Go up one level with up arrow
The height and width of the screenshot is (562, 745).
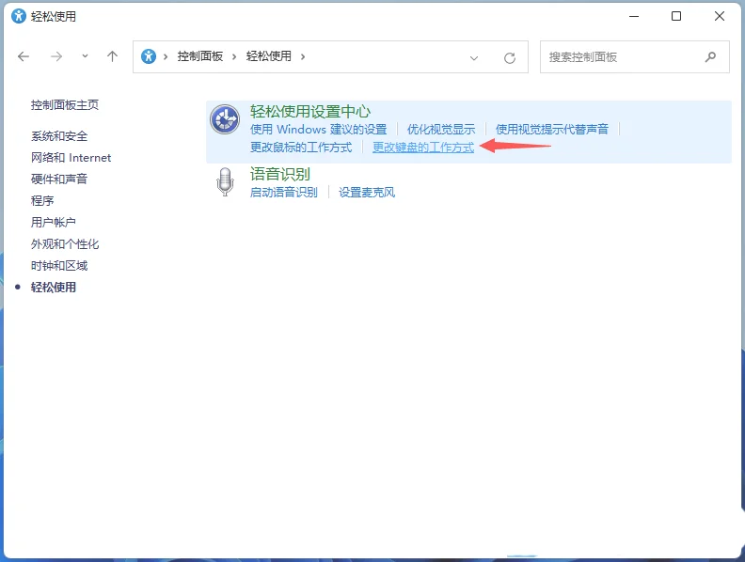point(112,57)
